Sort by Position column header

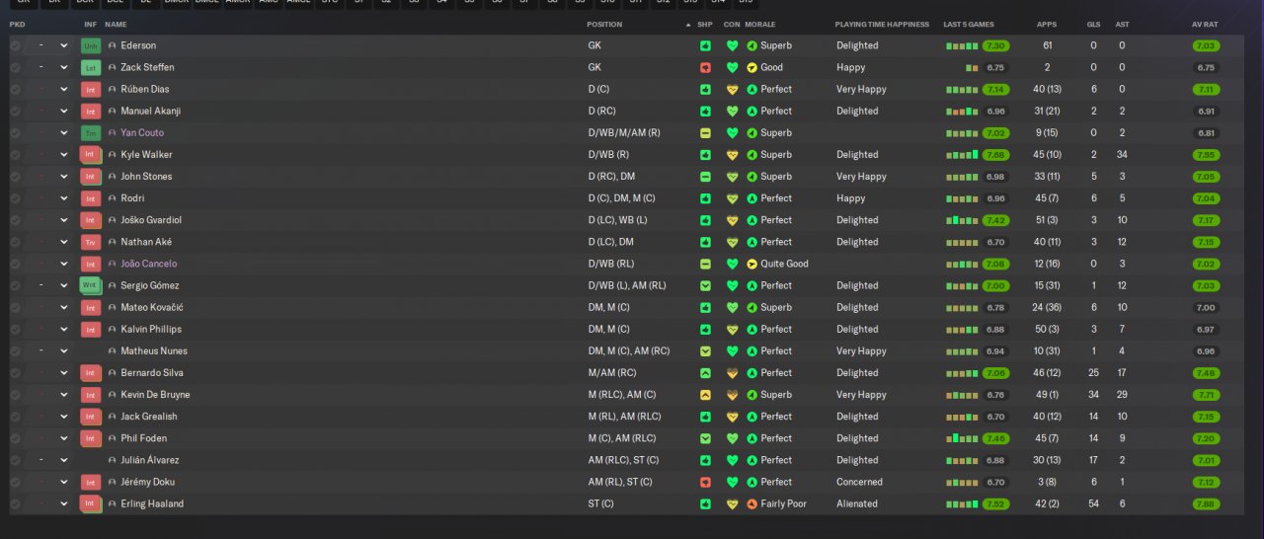tap(604, 24)
